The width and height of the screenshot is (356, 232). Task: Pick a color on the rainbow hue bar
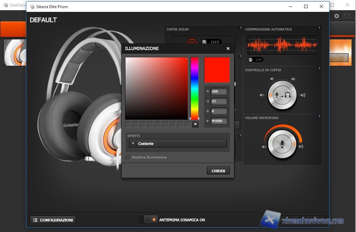point(194,88)
